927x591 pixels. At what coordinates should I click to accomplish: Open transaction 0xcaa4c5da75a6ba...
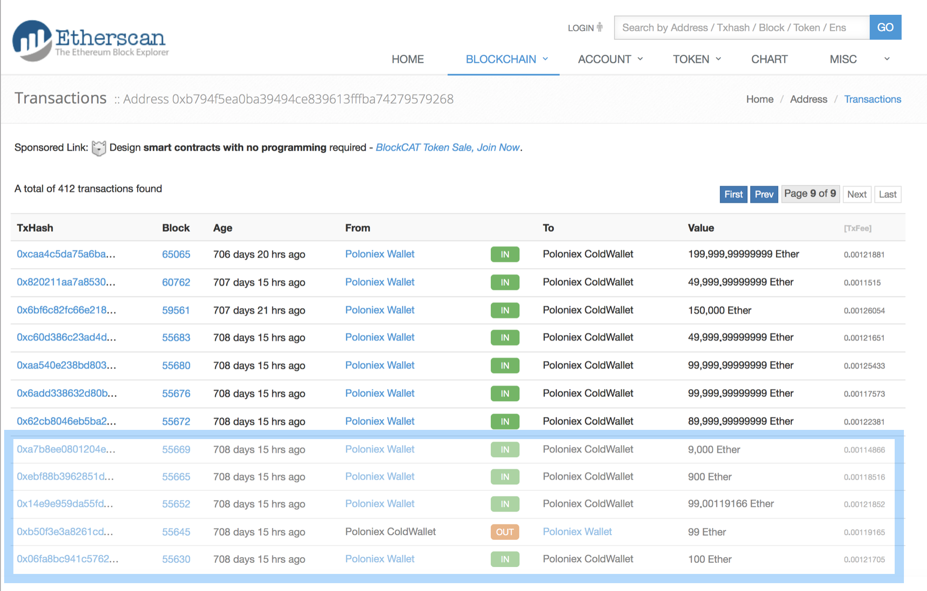coord(66,254)
